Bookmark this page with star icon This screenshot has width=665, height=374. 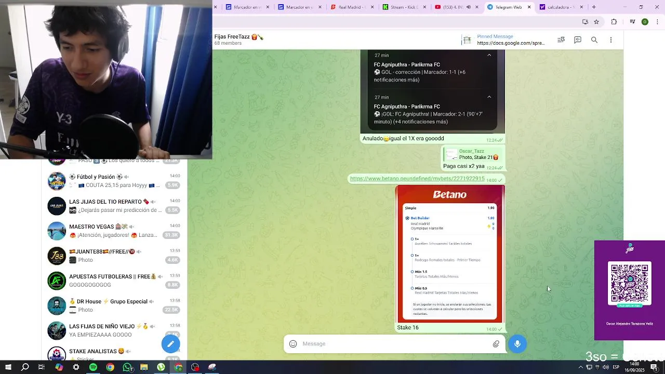click(596, 22)
